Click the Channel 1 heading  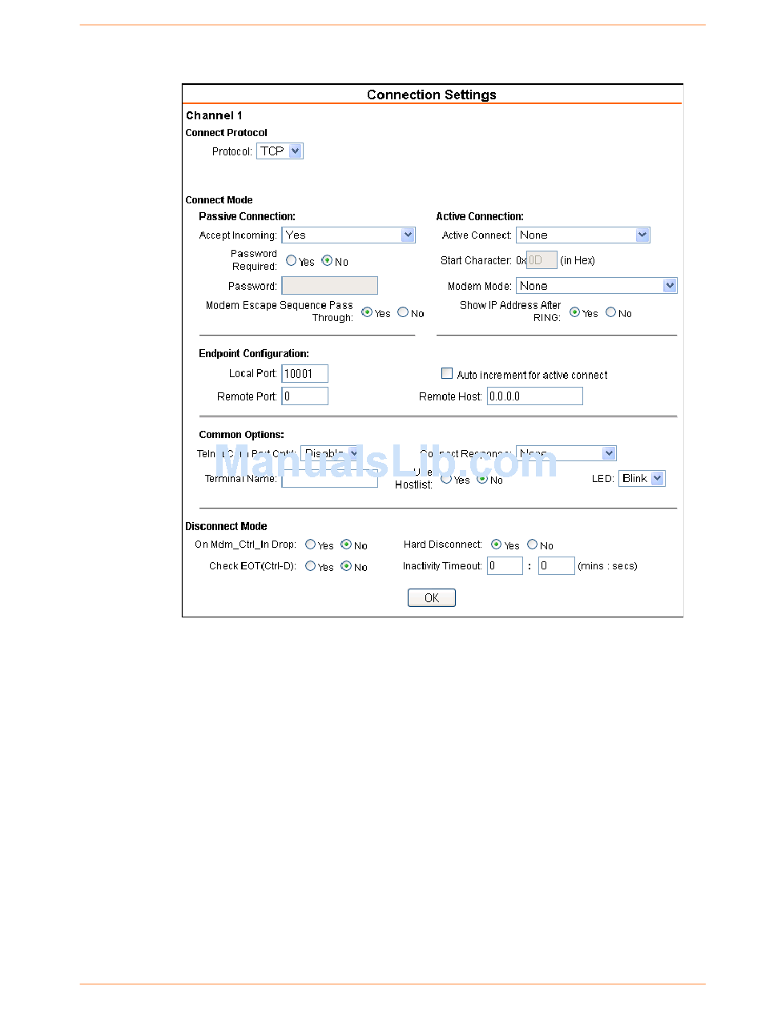point(214,116)
